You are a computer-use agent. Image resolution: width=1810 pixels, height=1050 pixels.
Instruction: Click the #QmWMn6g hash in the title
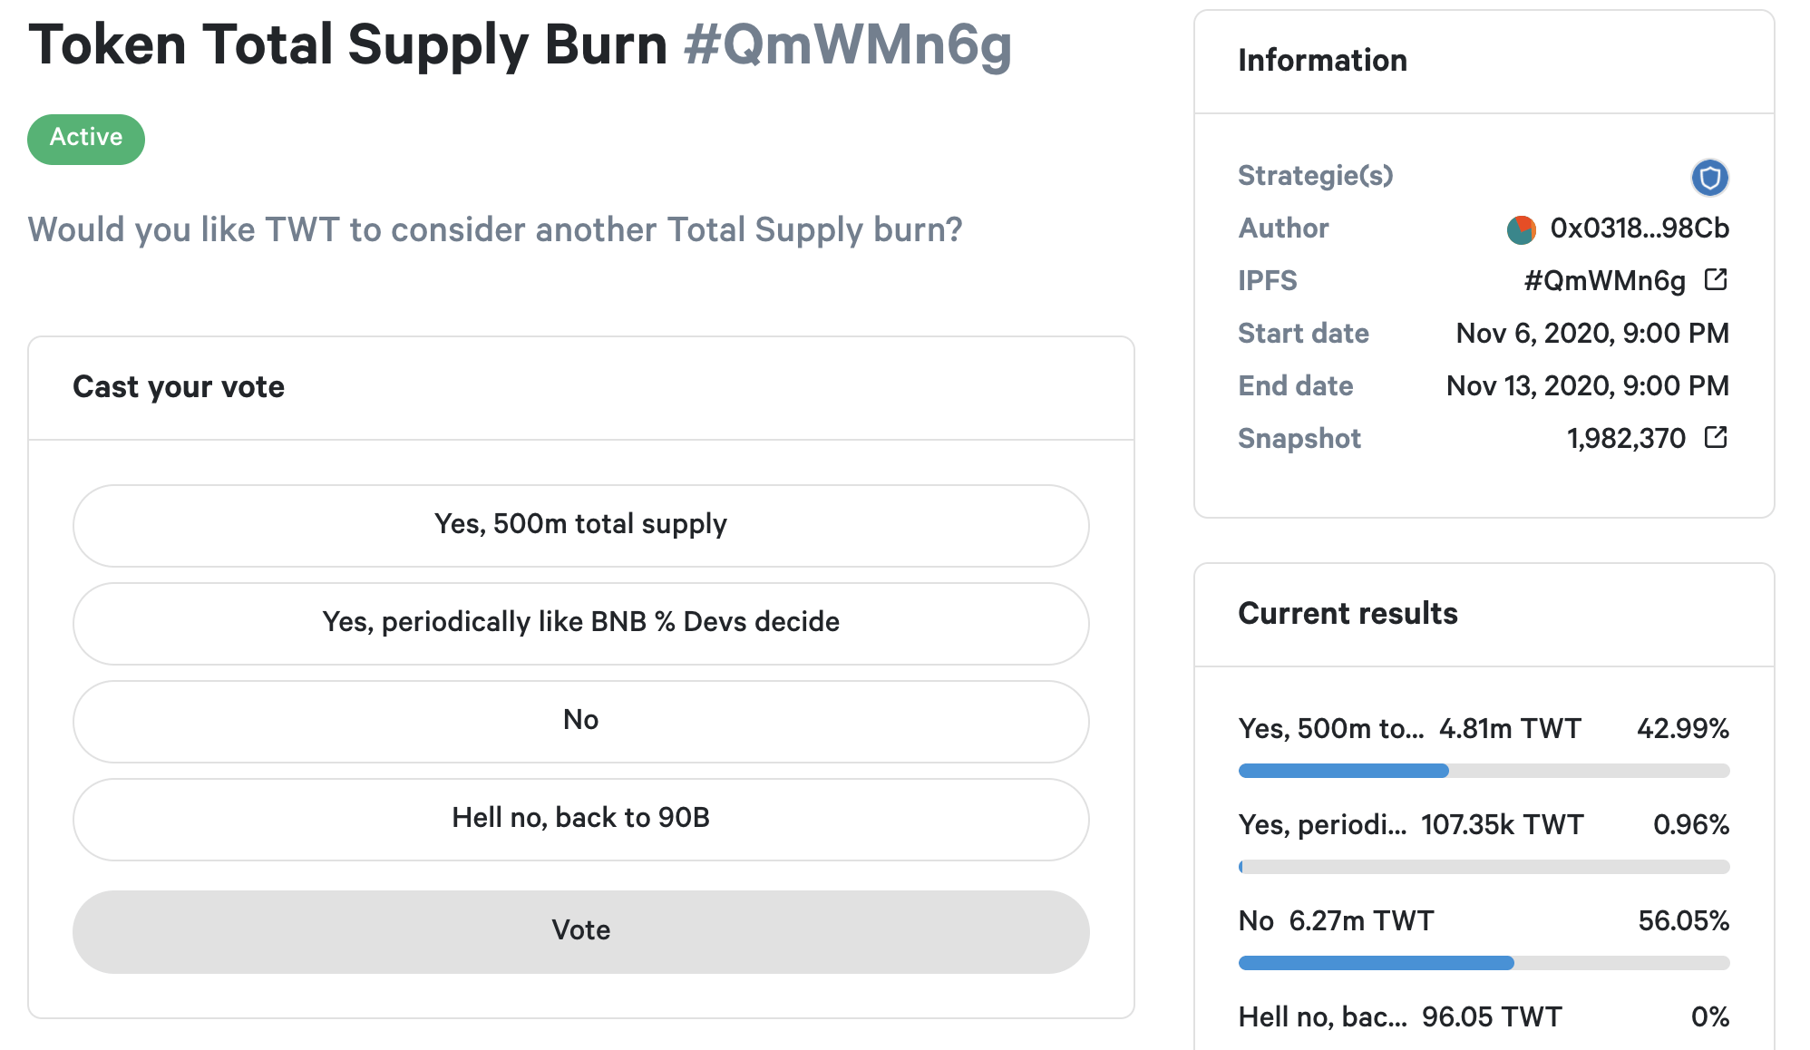pyautogui.click(x=848, y=45)
